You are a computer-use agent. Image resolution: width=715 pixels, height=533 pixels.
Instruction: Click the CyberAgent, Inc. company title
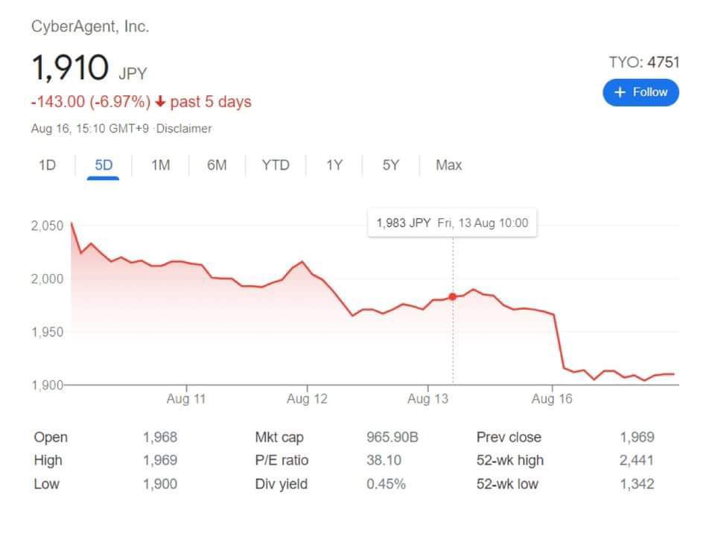[90, 27]
